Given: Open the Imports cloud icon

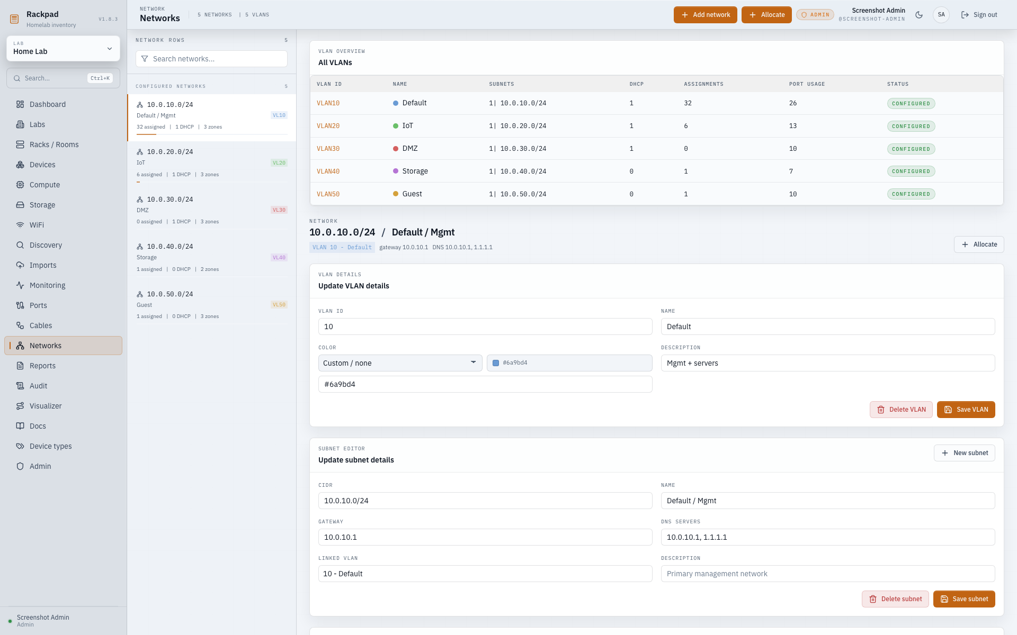Looking at the screenshot, I should [x=20, y=265].
